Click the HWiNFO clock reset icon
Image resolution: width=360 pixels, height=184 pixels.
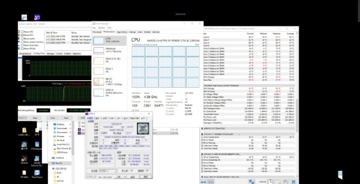271,182
